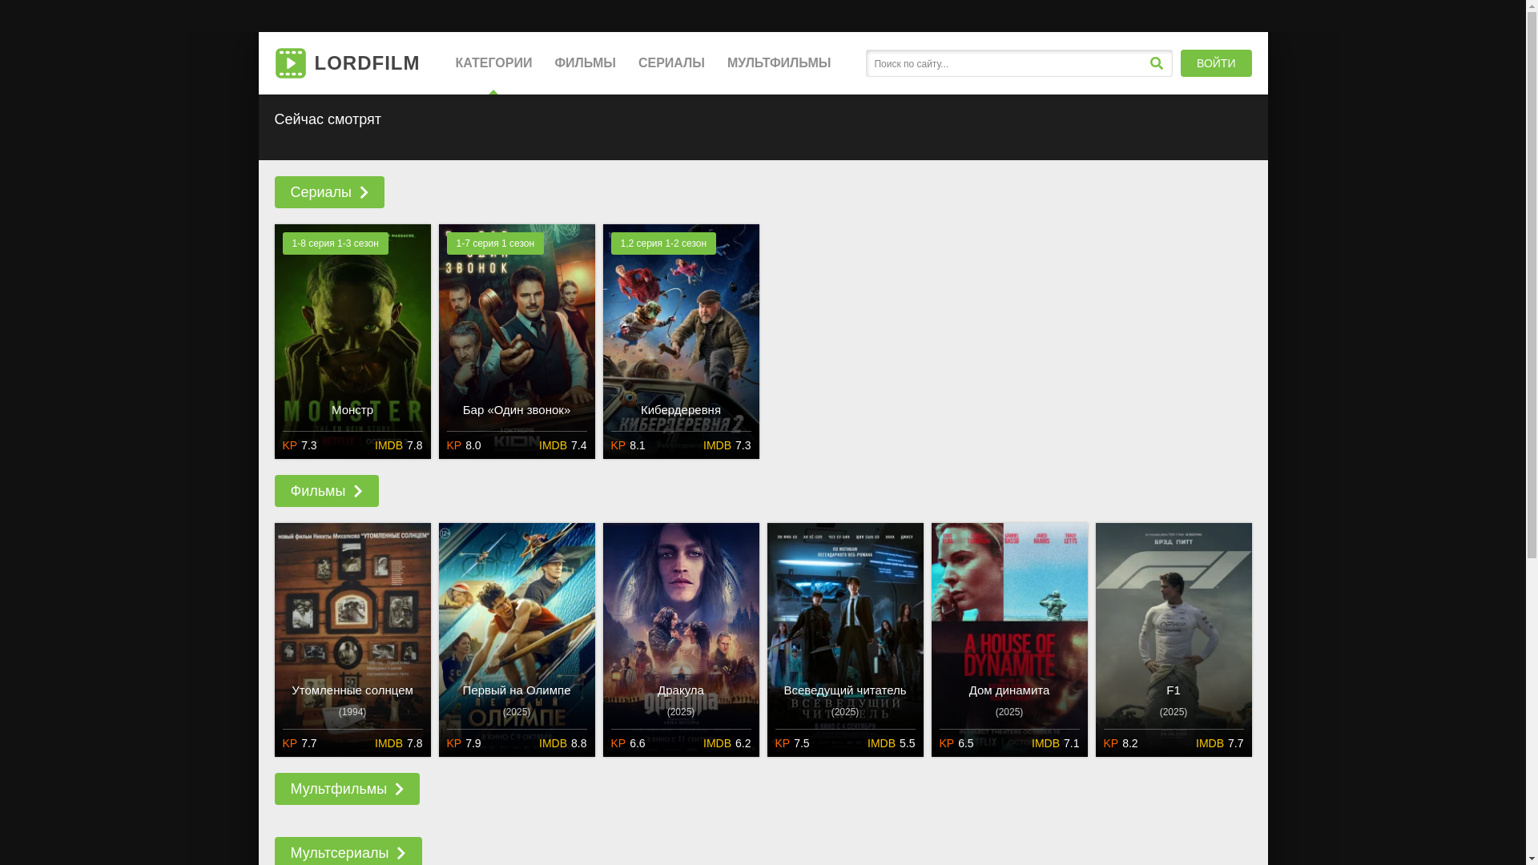1538x865 pixels.
Task: Open Фильмы in top navigation
Action: (585, 63)
